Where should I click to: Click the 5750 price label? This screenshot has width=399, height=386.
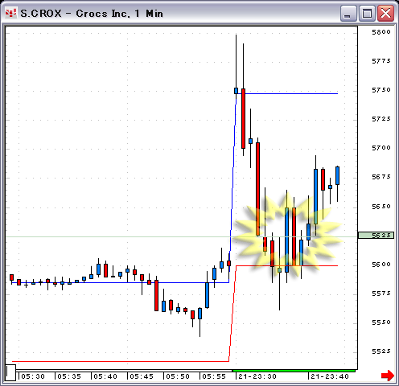click(x=381, y=90)
